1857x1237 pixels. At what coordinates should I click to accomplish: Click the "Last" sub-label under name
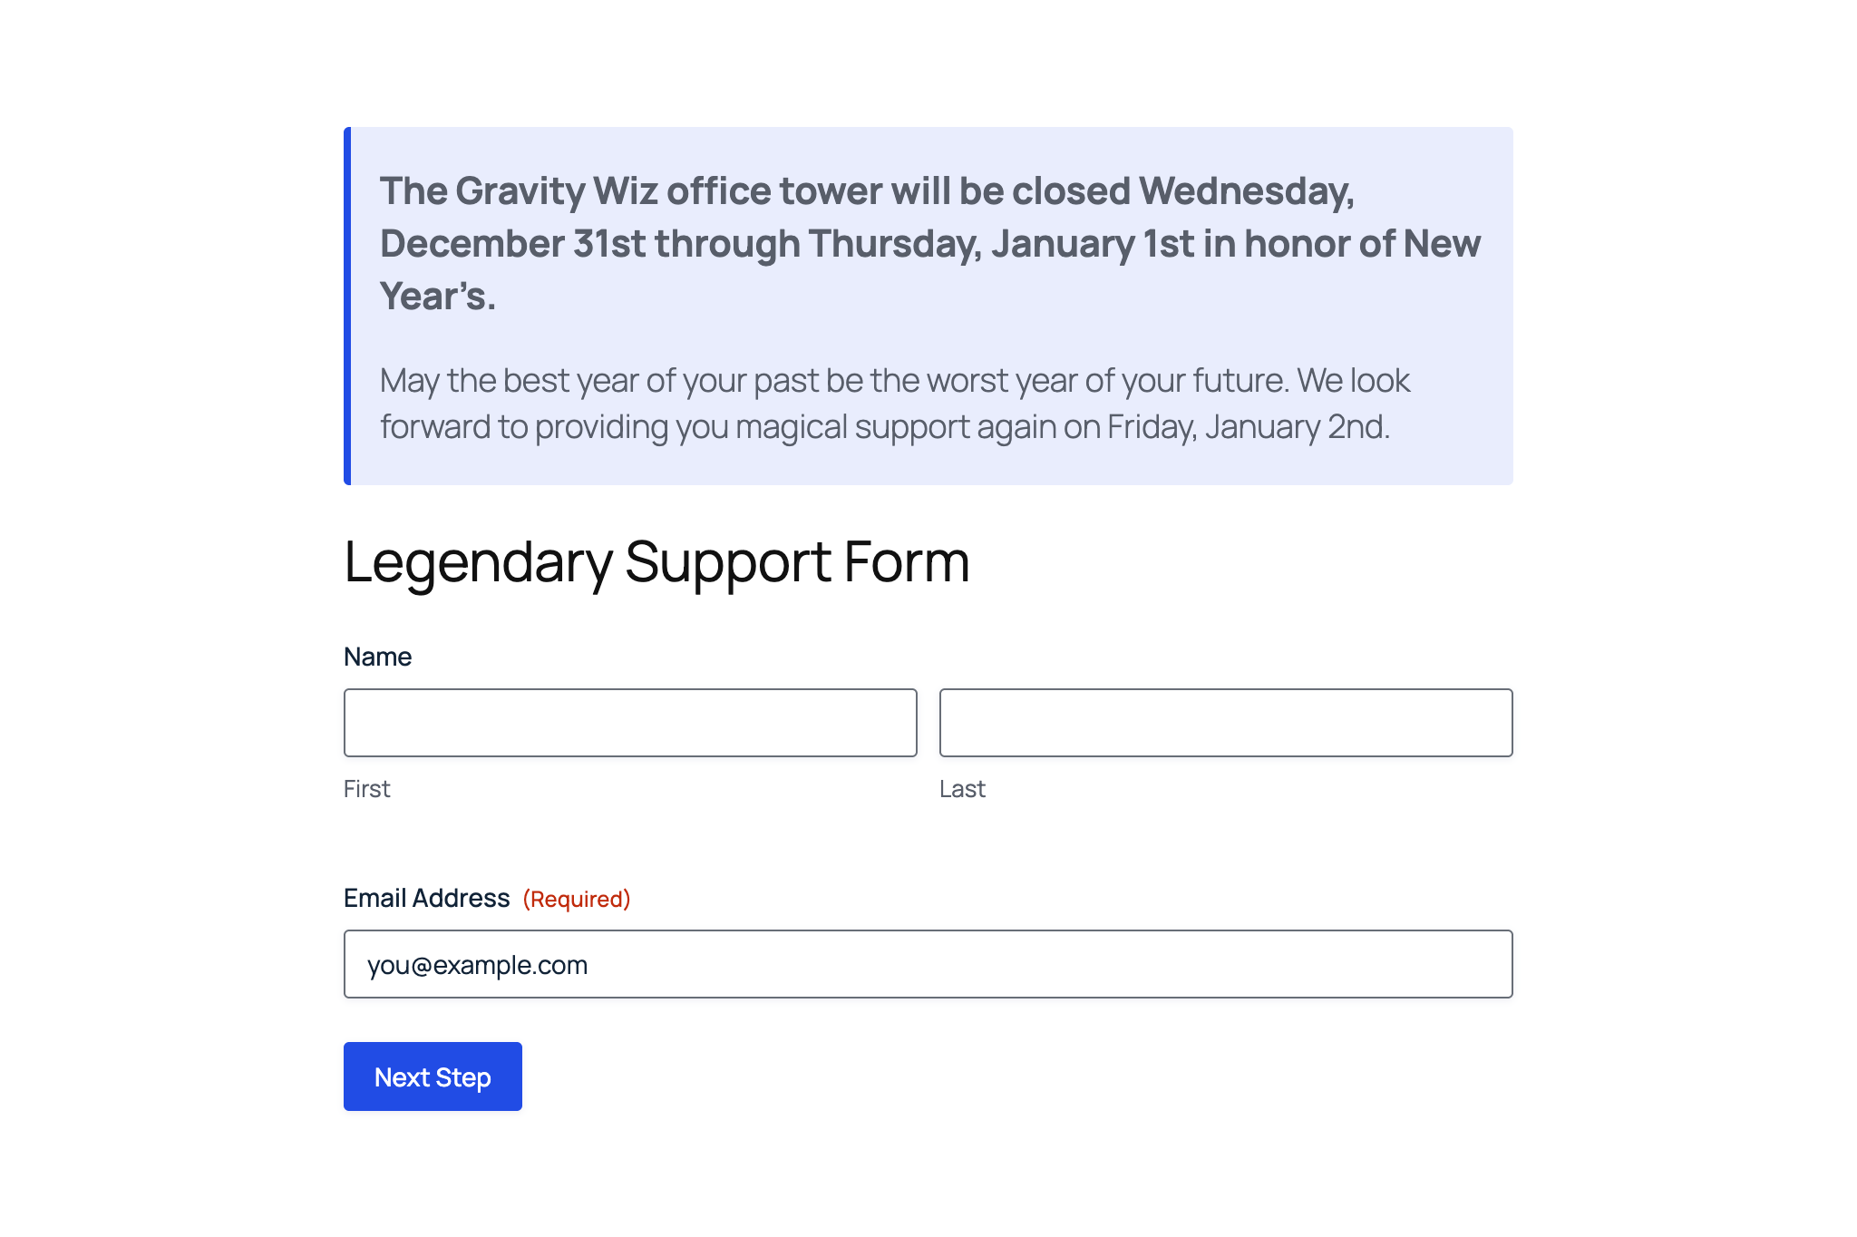click(962, 789)
